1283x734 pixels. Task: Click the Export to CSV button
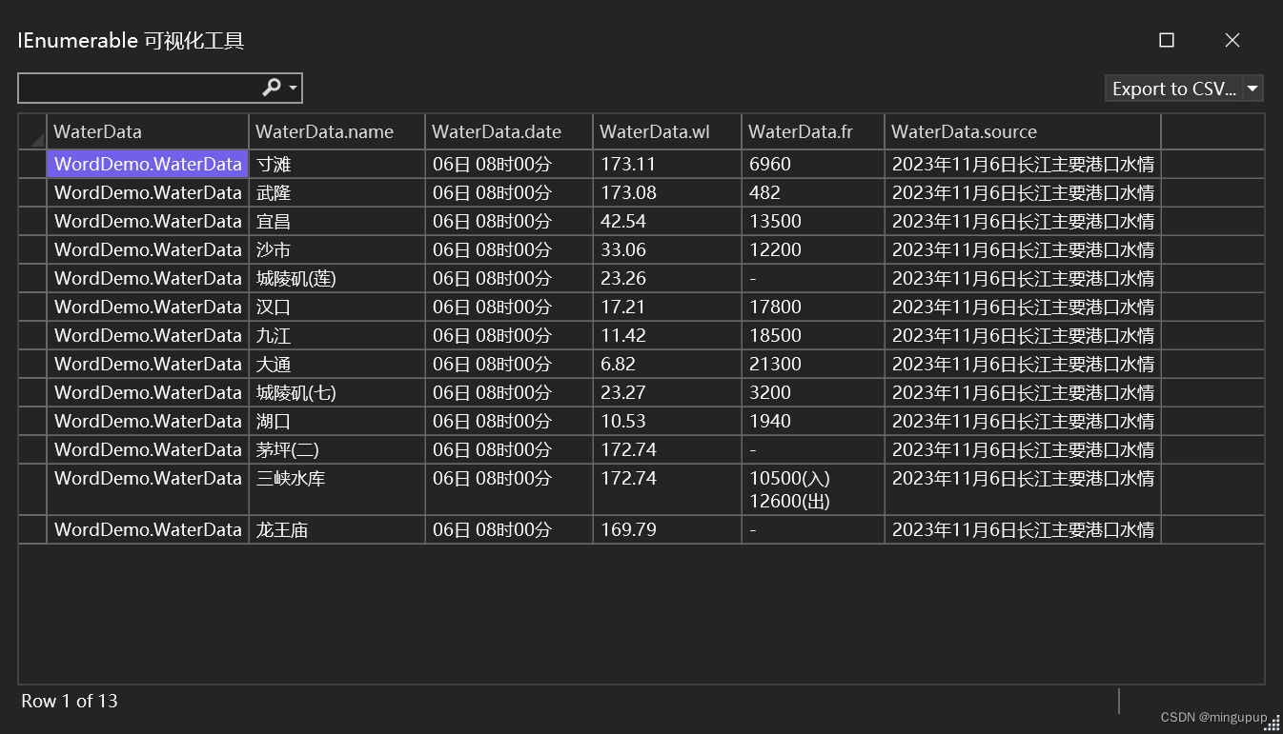coord(1172,88)
